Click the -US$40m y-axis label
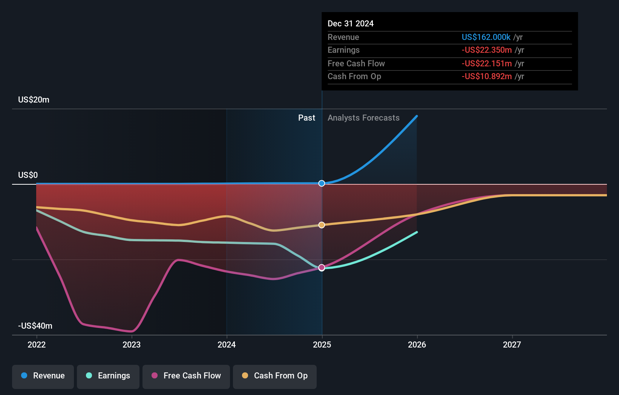This screenshot has width=619, height=395. (x=35, y=326)
